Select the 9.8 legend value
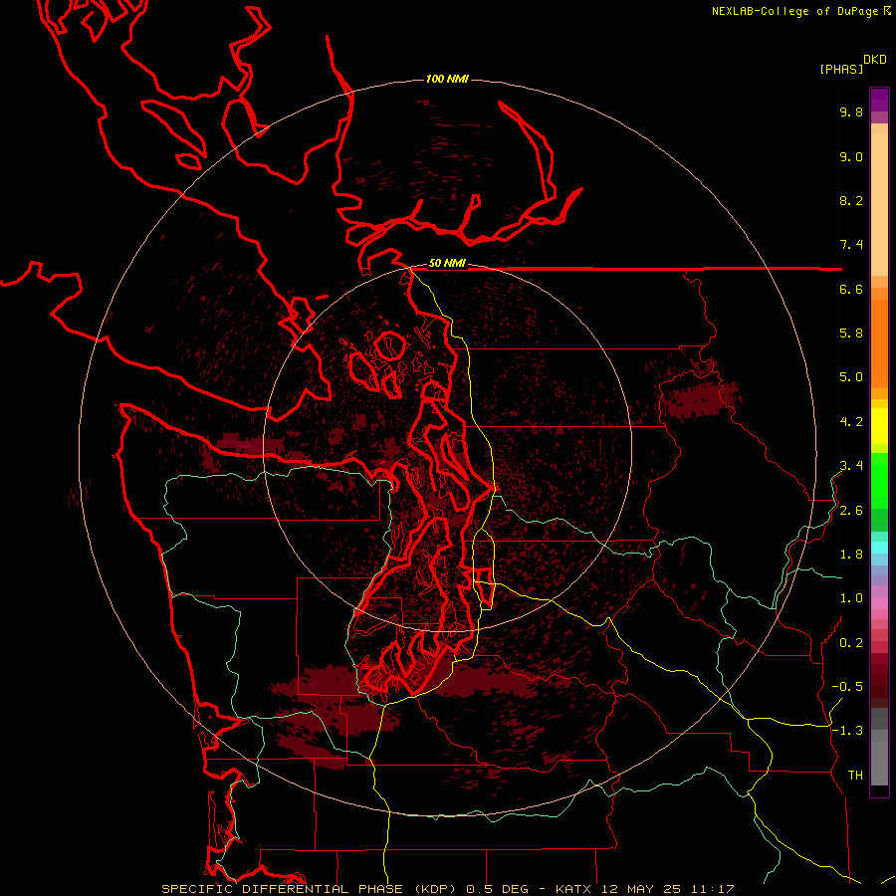 tap(851, 112)
